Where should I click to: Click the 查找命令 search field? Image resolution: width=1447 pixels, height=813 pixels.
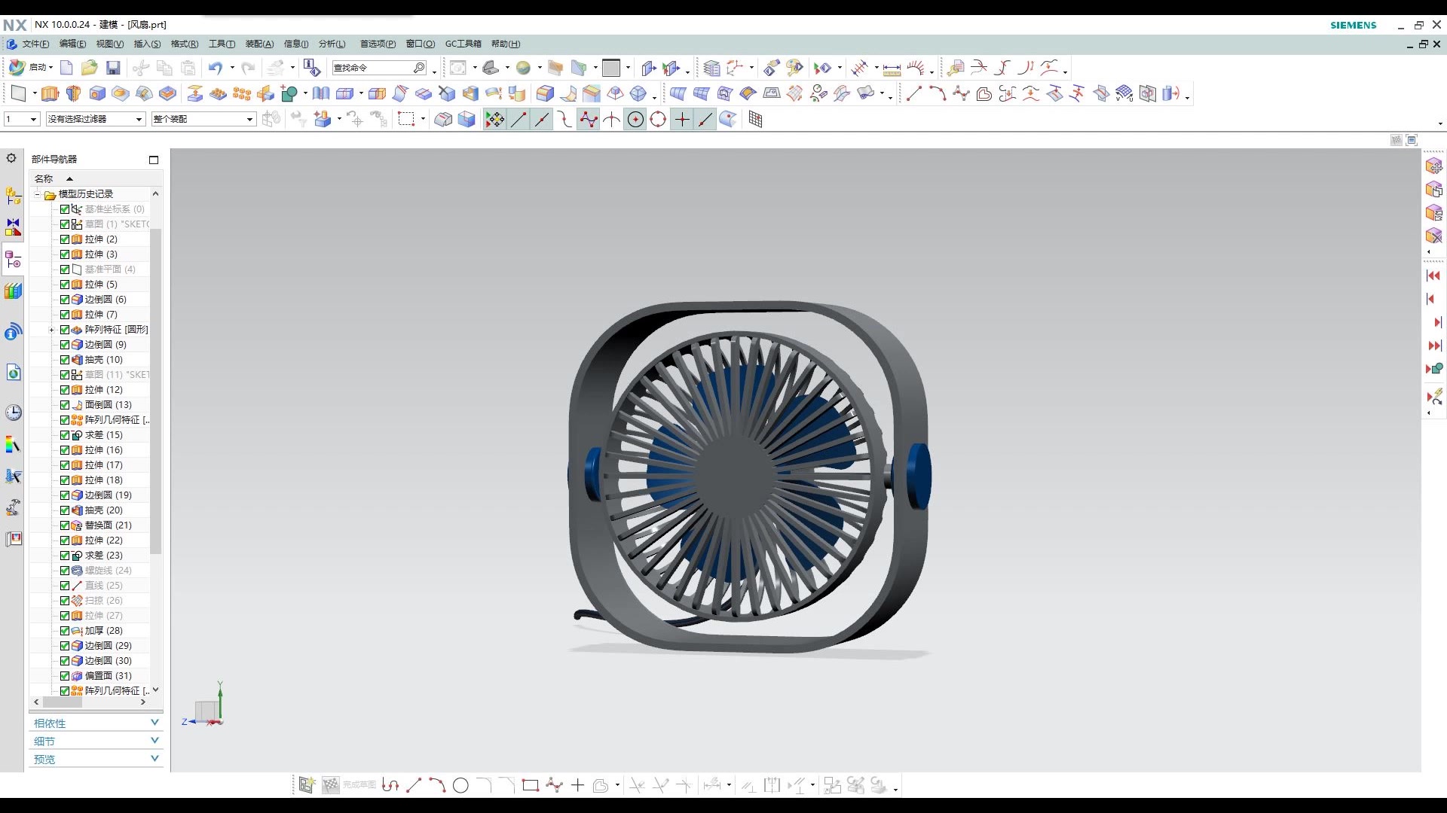tap(378, 68)
